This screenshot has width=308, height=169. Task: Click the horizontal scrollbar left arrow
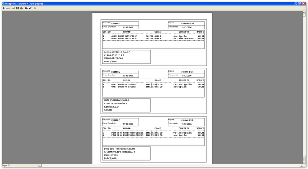pos(40,165)
